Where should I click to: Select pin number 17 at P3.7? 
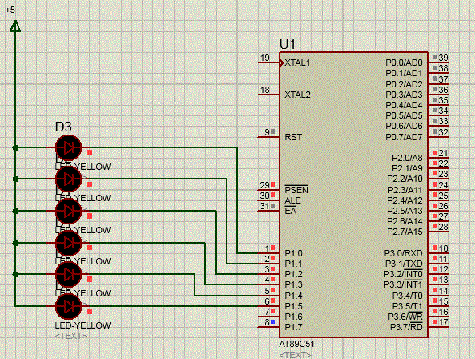pos(443,322)
